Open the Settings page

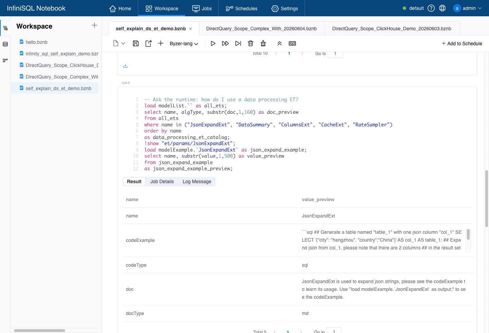285,8
